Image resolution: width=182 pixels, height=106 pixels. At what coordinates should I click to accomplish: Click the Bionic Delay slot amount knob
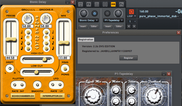(x=84, y=13)
